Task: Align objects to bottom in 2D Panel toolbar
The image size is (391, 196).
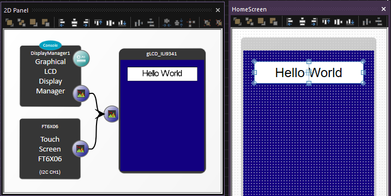Action: point(122,23)
